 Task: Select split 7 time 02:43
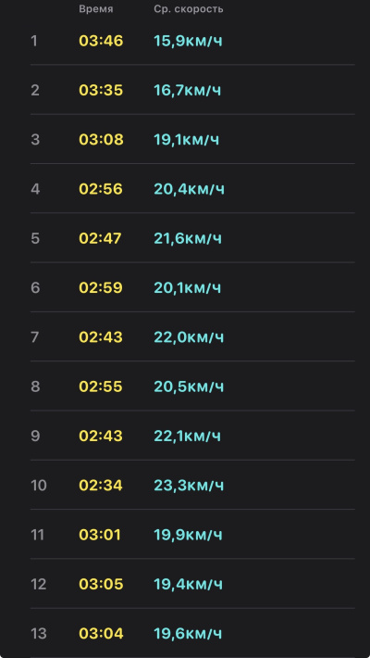(x=101, y=337)
